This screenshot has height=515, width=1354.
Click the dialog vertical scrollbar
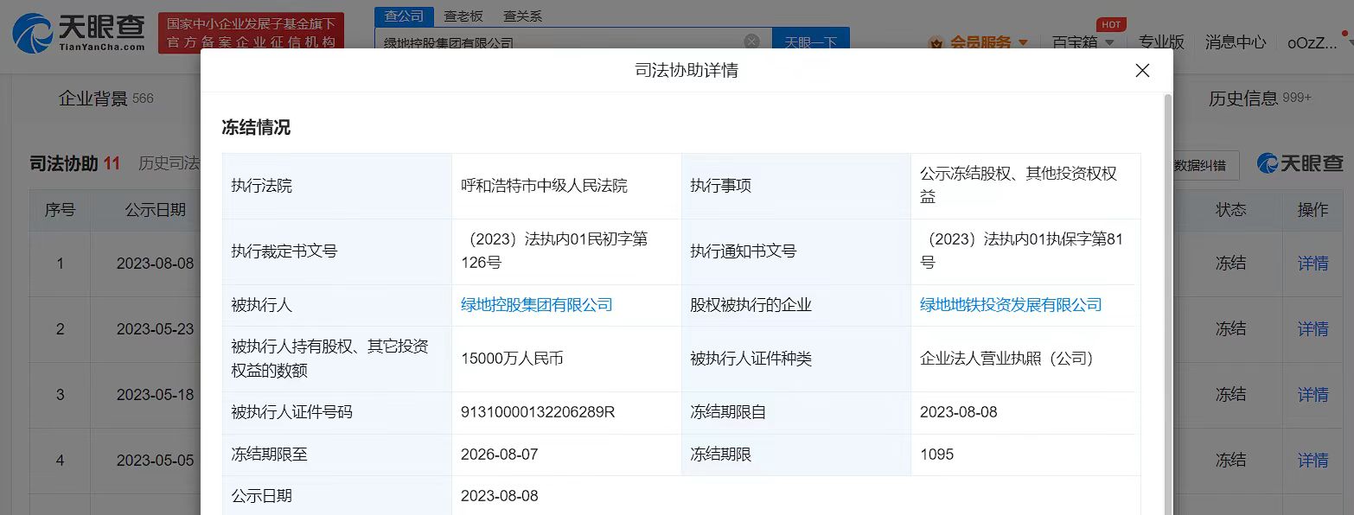(1168, 302)
